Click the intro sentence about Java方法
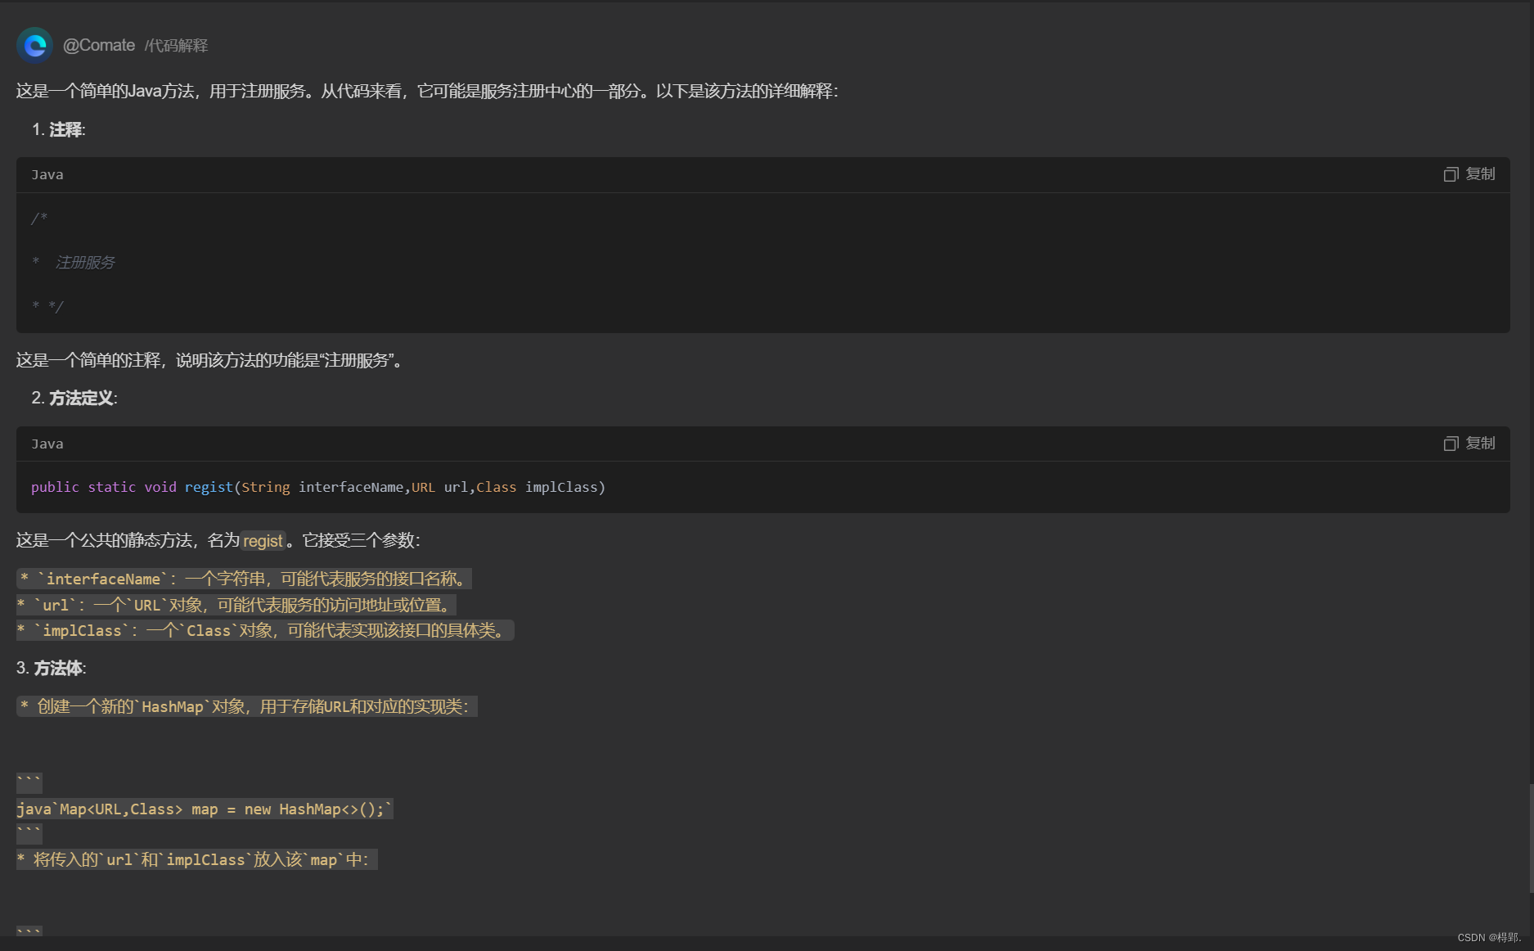1534x951 pixels. click(x=427, y=91)
